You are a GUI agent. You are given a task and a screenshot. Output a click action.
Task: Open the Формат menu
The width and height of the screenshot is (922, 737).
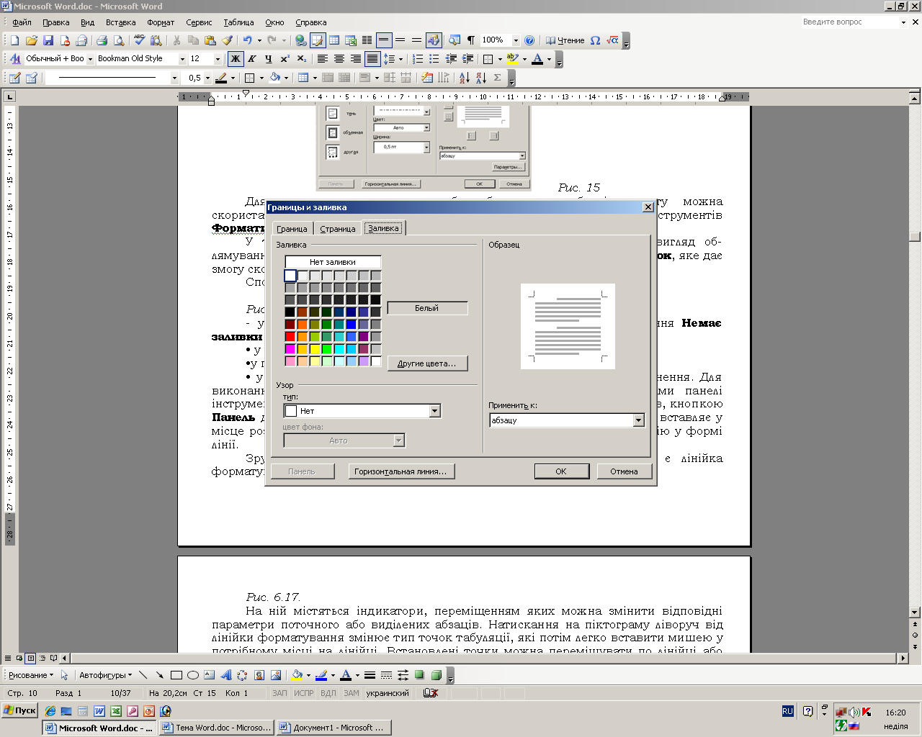pos(161,22)
